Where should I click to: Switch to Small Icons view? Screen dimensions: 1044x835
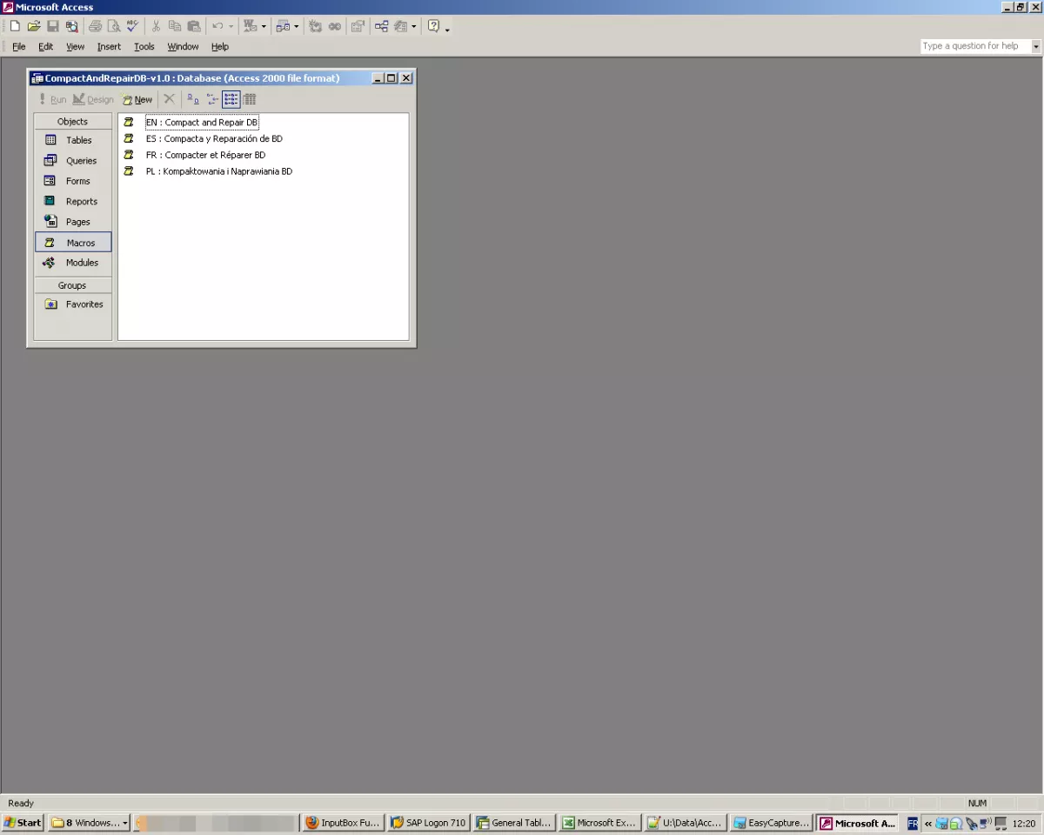click(x=212, y=99)
